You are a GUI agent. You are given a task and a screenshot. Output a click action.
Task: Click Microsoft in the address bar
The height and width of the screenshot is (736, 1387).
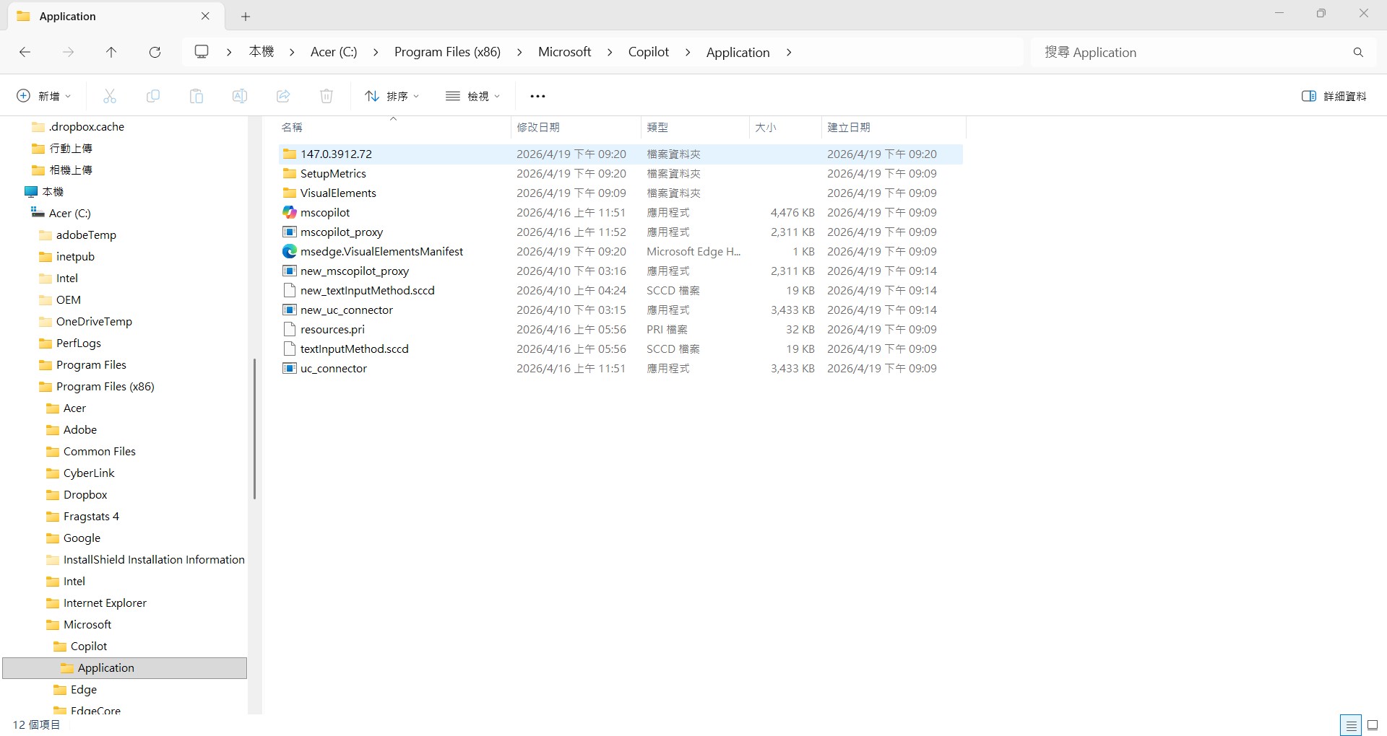tap(564, 52)
